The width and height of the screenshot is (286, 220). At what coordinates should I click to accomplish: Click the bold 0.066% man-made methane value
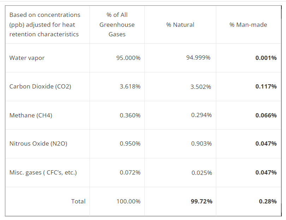tap(266, 115)
